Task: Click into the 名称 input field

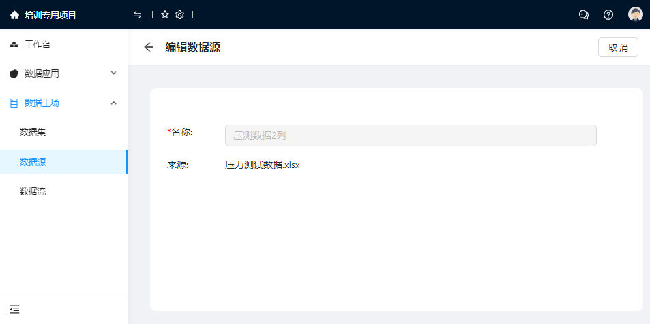Action: click(411, 135)
